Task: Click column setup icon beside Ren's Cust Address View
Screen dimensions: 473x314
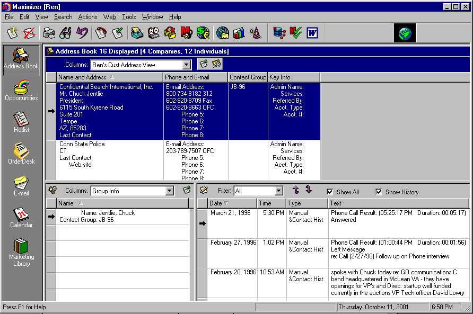Action: coord(204,64)
